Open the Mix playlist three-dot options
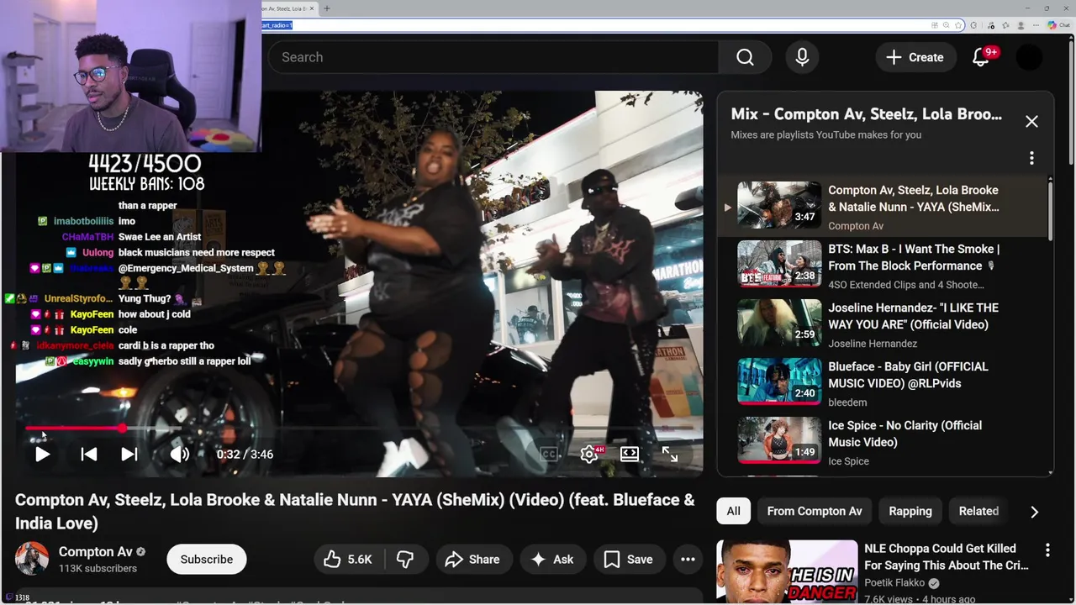1076x605 pixels. click(x=1031, y=158)
